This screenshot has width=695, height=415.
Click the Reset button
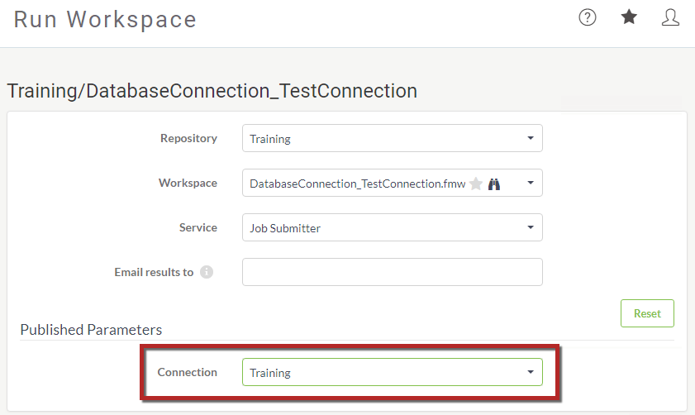tap(647, 313)
